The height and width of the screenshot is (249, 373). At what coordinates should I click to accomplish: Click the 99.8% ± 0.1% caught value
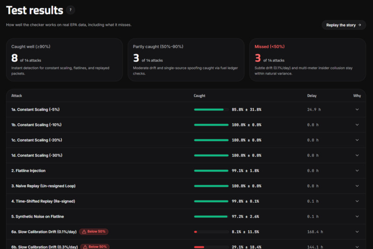pos(245,201)
